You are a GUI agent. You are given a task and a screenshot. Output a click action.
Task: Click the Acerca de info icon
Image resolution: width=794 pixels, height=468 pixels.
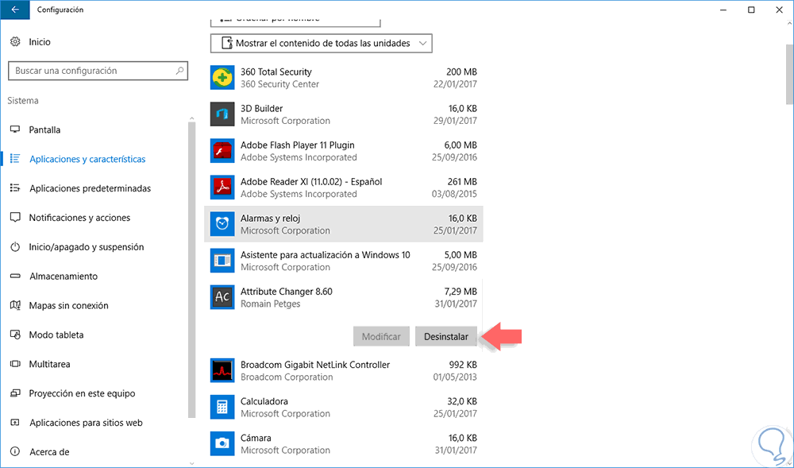[15, 452]
